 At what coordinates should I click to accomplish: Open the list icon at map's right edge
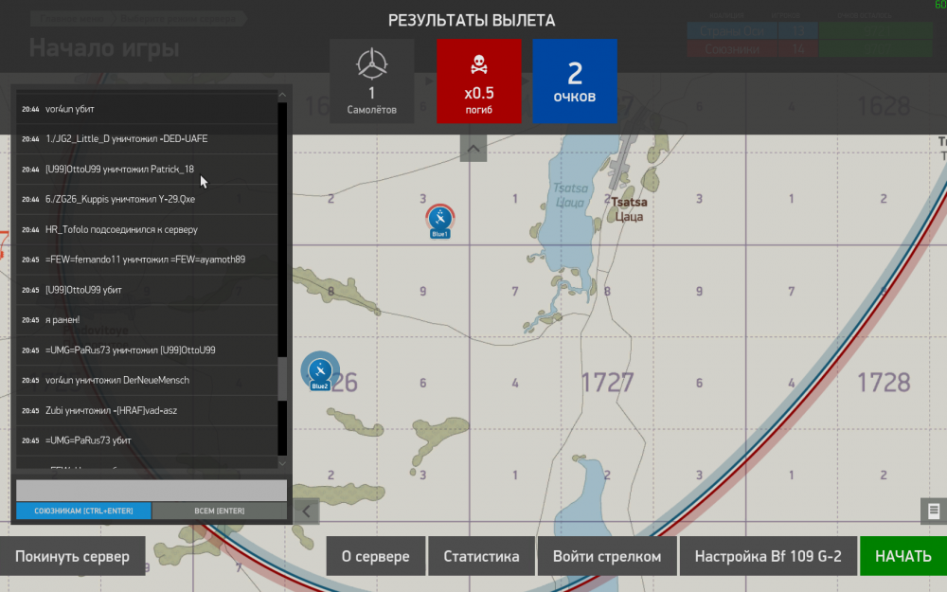(934, 511)
